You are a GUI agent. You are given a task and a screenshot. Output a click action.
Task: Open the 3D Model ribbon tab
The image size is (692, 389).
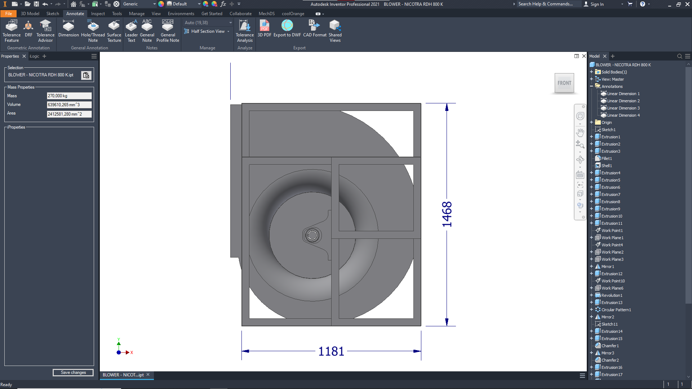coord(30,14)
